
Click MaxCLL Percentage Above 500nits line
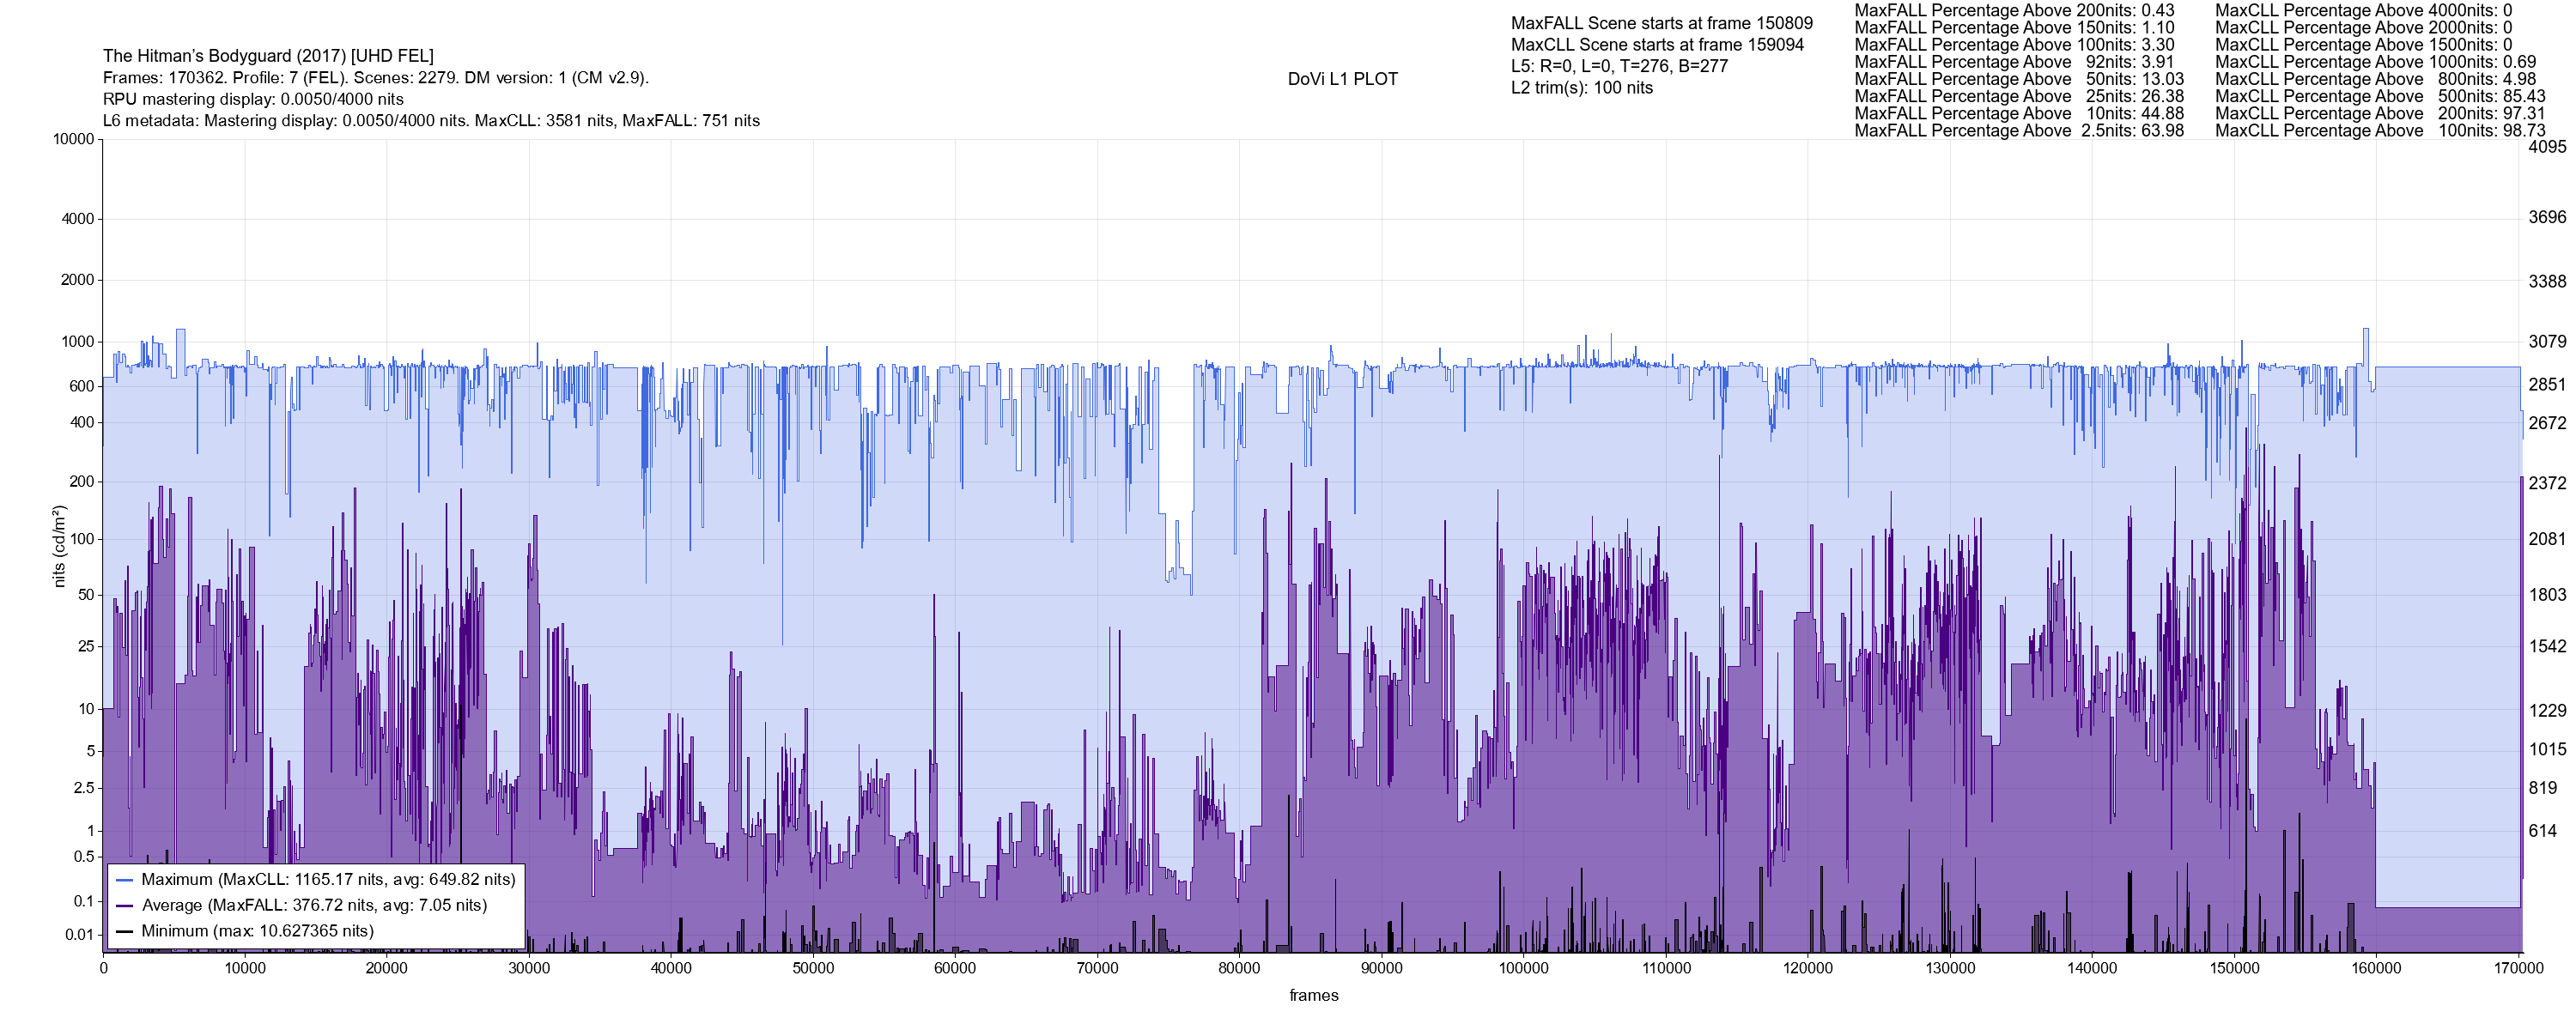(2379, 96)
